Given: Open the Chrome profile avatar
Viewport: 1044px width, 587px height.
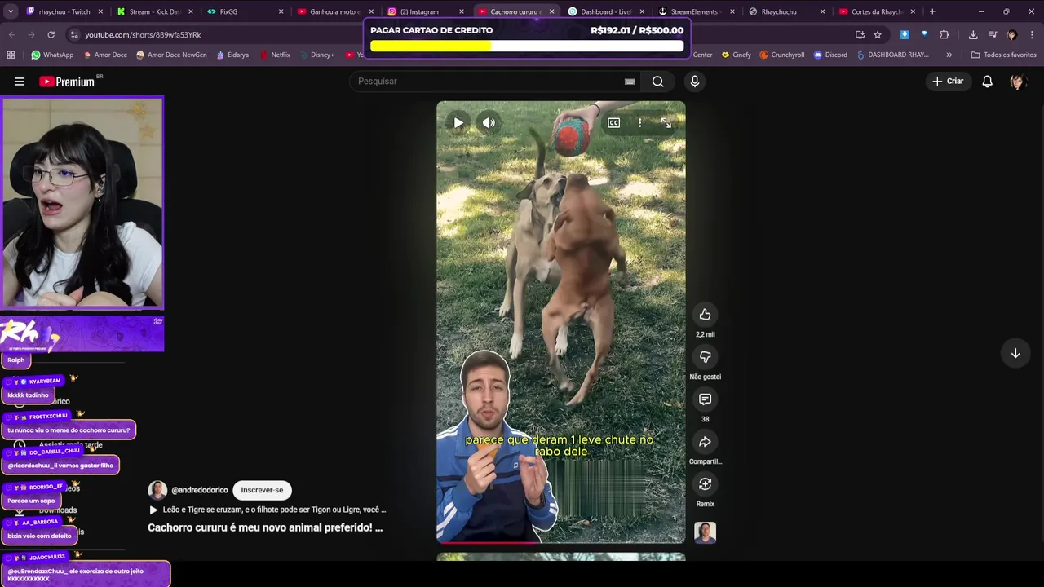Looking at the screenshot, I should (1012, 34).
